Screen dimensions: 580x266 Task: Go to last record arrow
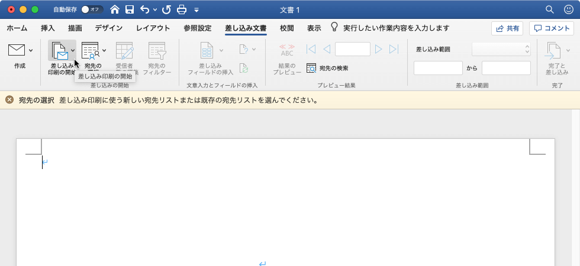pyautogui.click(x=394, y=49)
